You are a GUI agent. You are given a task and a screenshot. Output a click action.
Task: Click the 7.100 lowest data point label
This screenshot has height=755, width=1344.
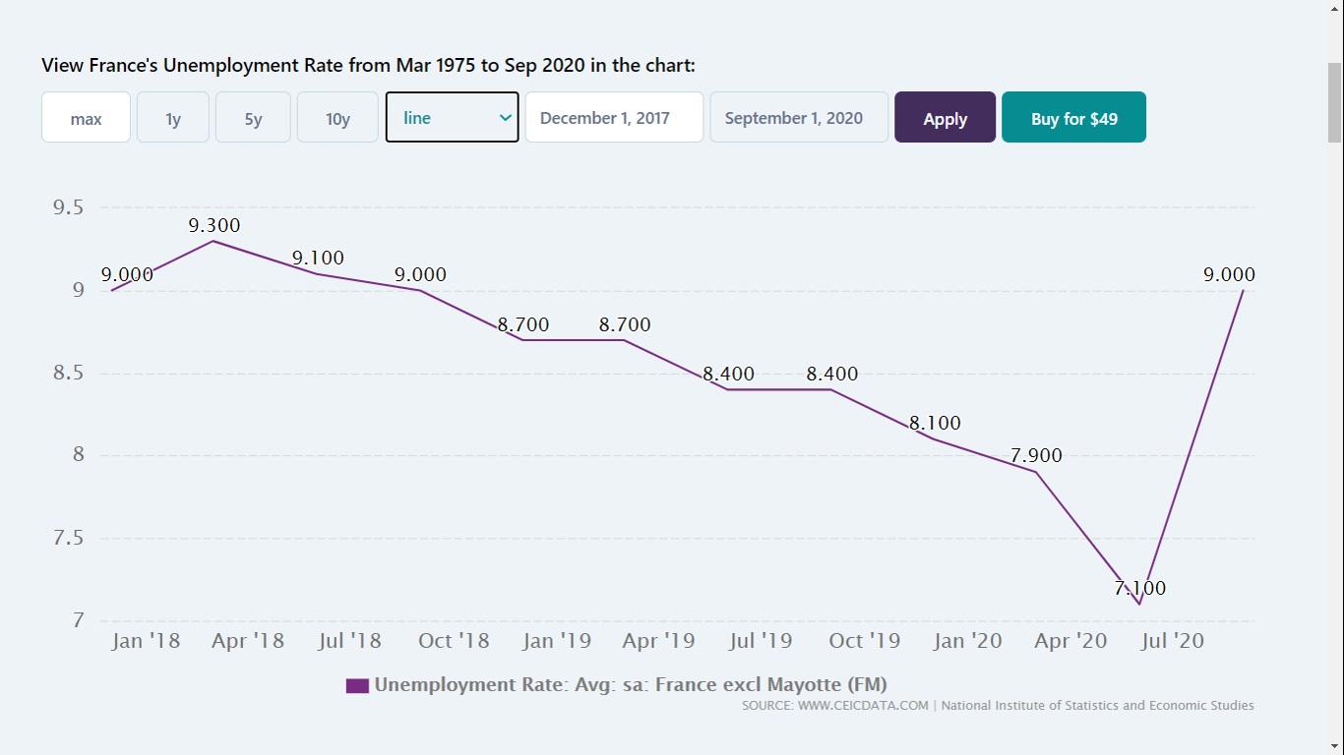pyautogui.click(x=1140, y=588)
